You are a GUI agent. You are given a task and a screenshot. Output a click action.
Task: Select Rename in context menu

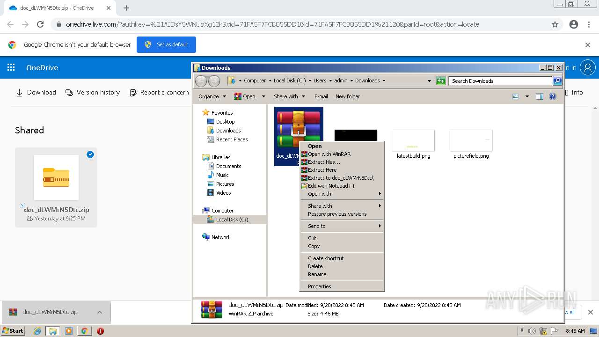point(342,274)
